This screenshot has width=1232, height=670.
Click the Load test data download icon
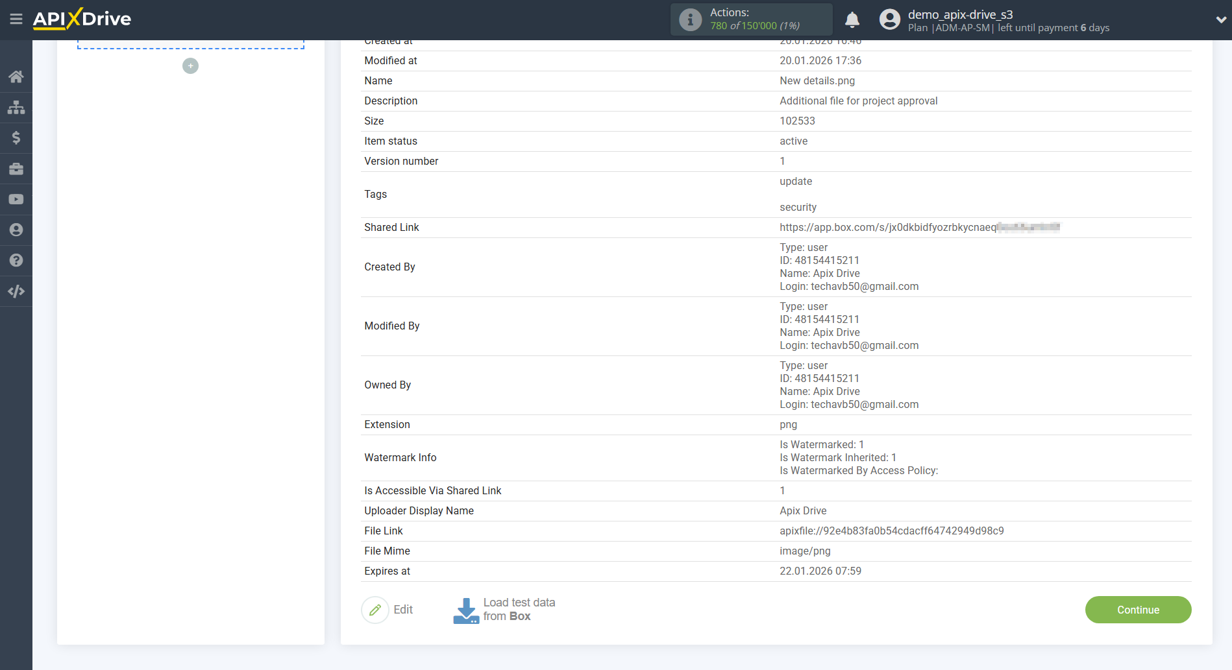tap(466, 610)
